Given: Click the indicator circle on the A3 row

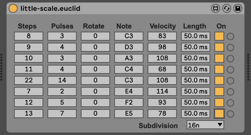Looking at the screenshot, I should point(230,59).
